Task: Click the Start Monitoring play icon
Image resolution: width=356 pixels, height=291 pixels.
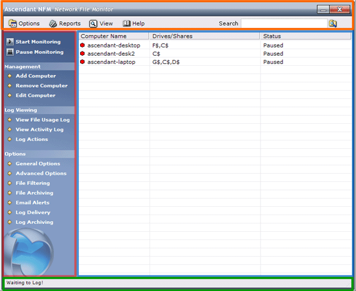Action: [9, 41]
